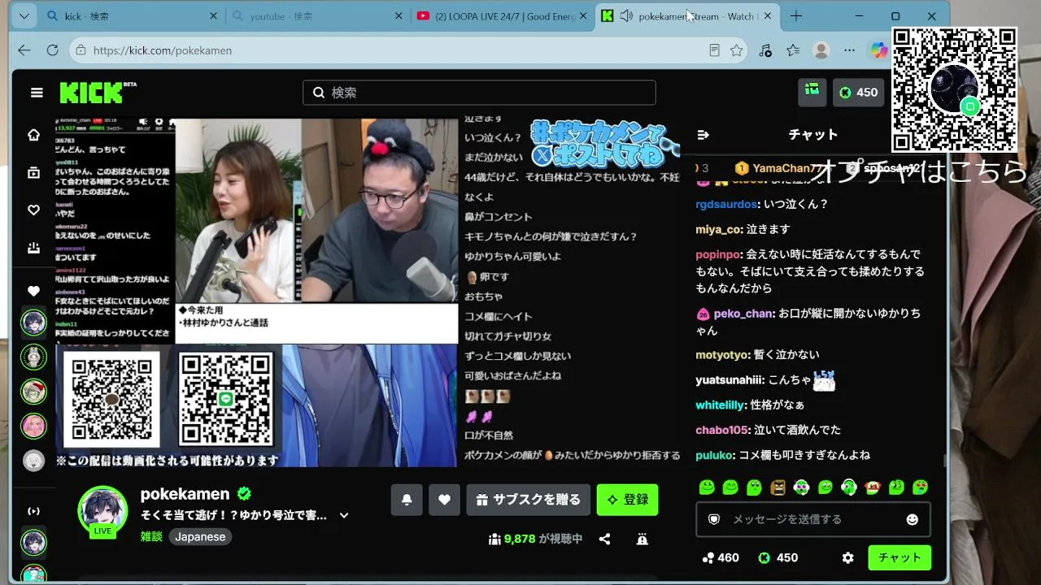This screenshot has height=585, width=1041.
Task: Click the 450 KICKs counter below chat
Action: (778, 558)
